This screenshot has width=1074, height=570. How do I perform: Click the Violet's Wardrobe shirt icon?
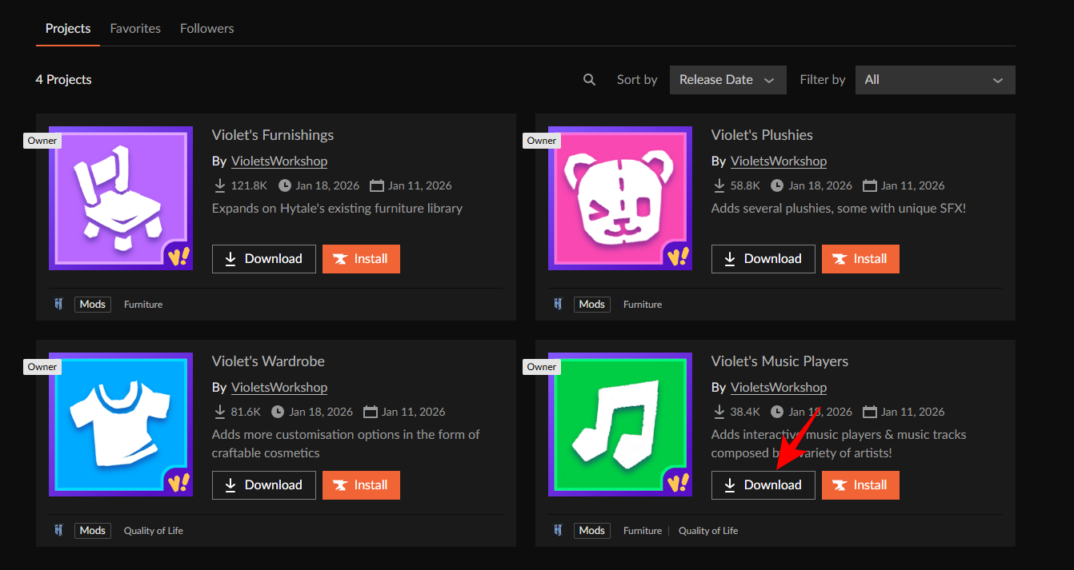point(121,425)
